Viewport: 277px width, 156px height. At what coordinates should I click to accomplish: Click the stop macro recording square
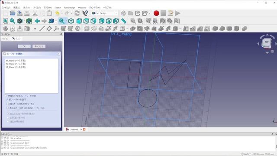164,13
